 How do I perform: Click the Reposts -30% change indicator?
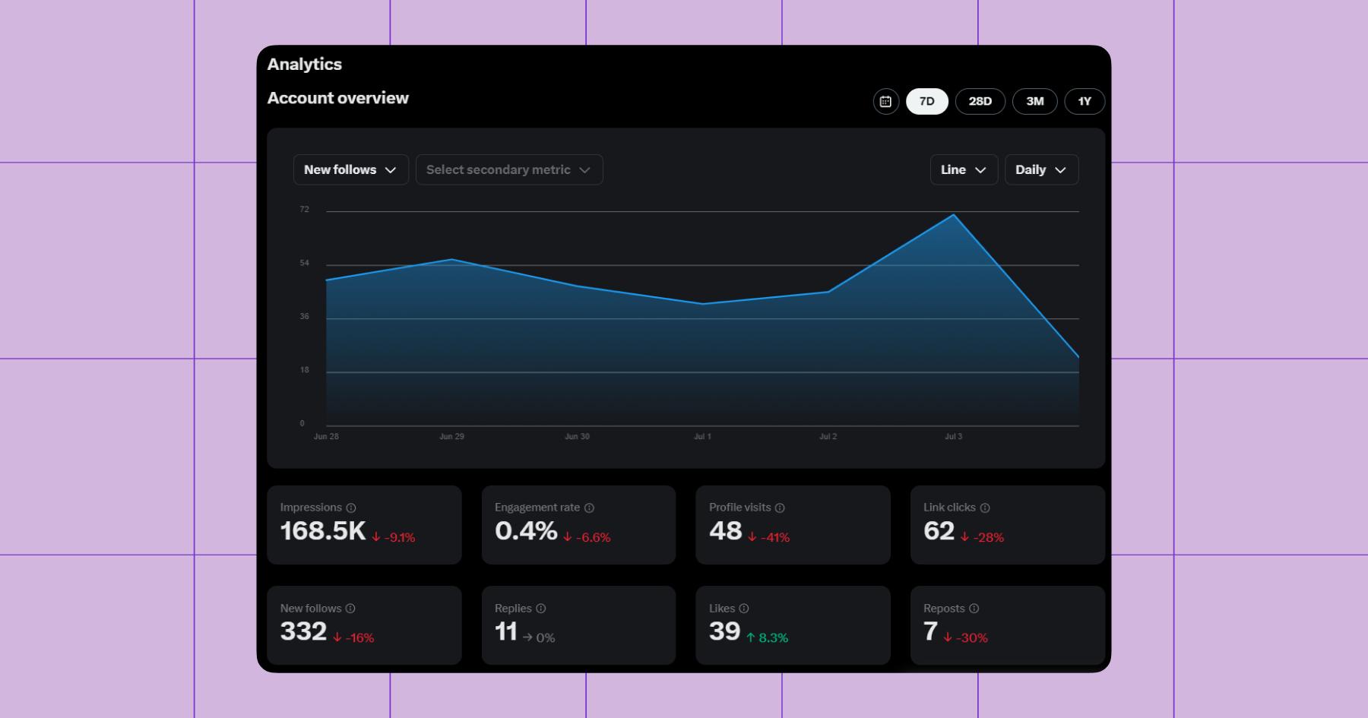point(965,638)
